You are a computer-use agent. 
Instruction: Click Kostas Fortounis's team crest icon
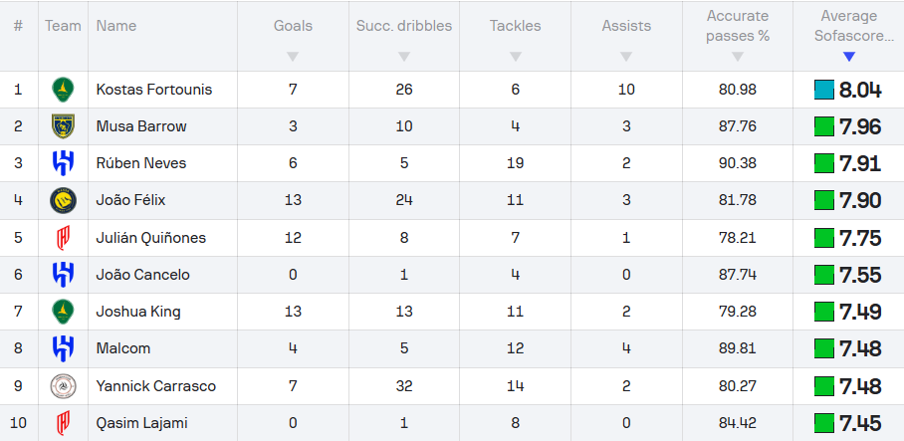click(x=64, y=90)
